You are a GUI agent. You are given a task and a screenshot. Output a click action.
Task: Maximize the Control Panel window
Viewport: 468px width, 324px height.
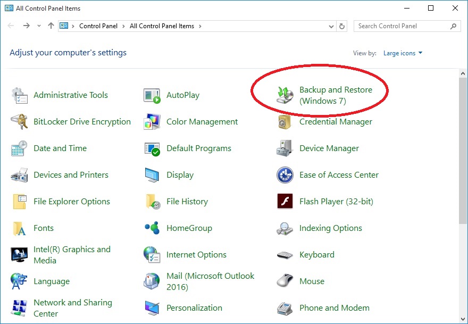pos(431,8)
